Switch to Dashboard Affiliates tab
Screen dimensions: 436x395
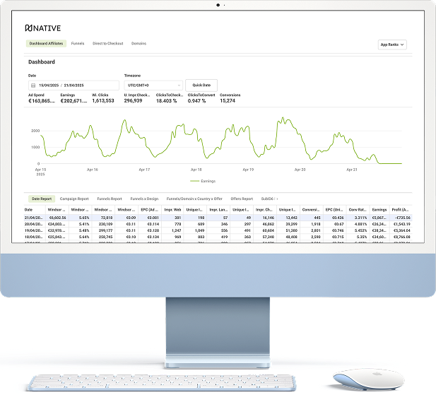tap(46, 44)
